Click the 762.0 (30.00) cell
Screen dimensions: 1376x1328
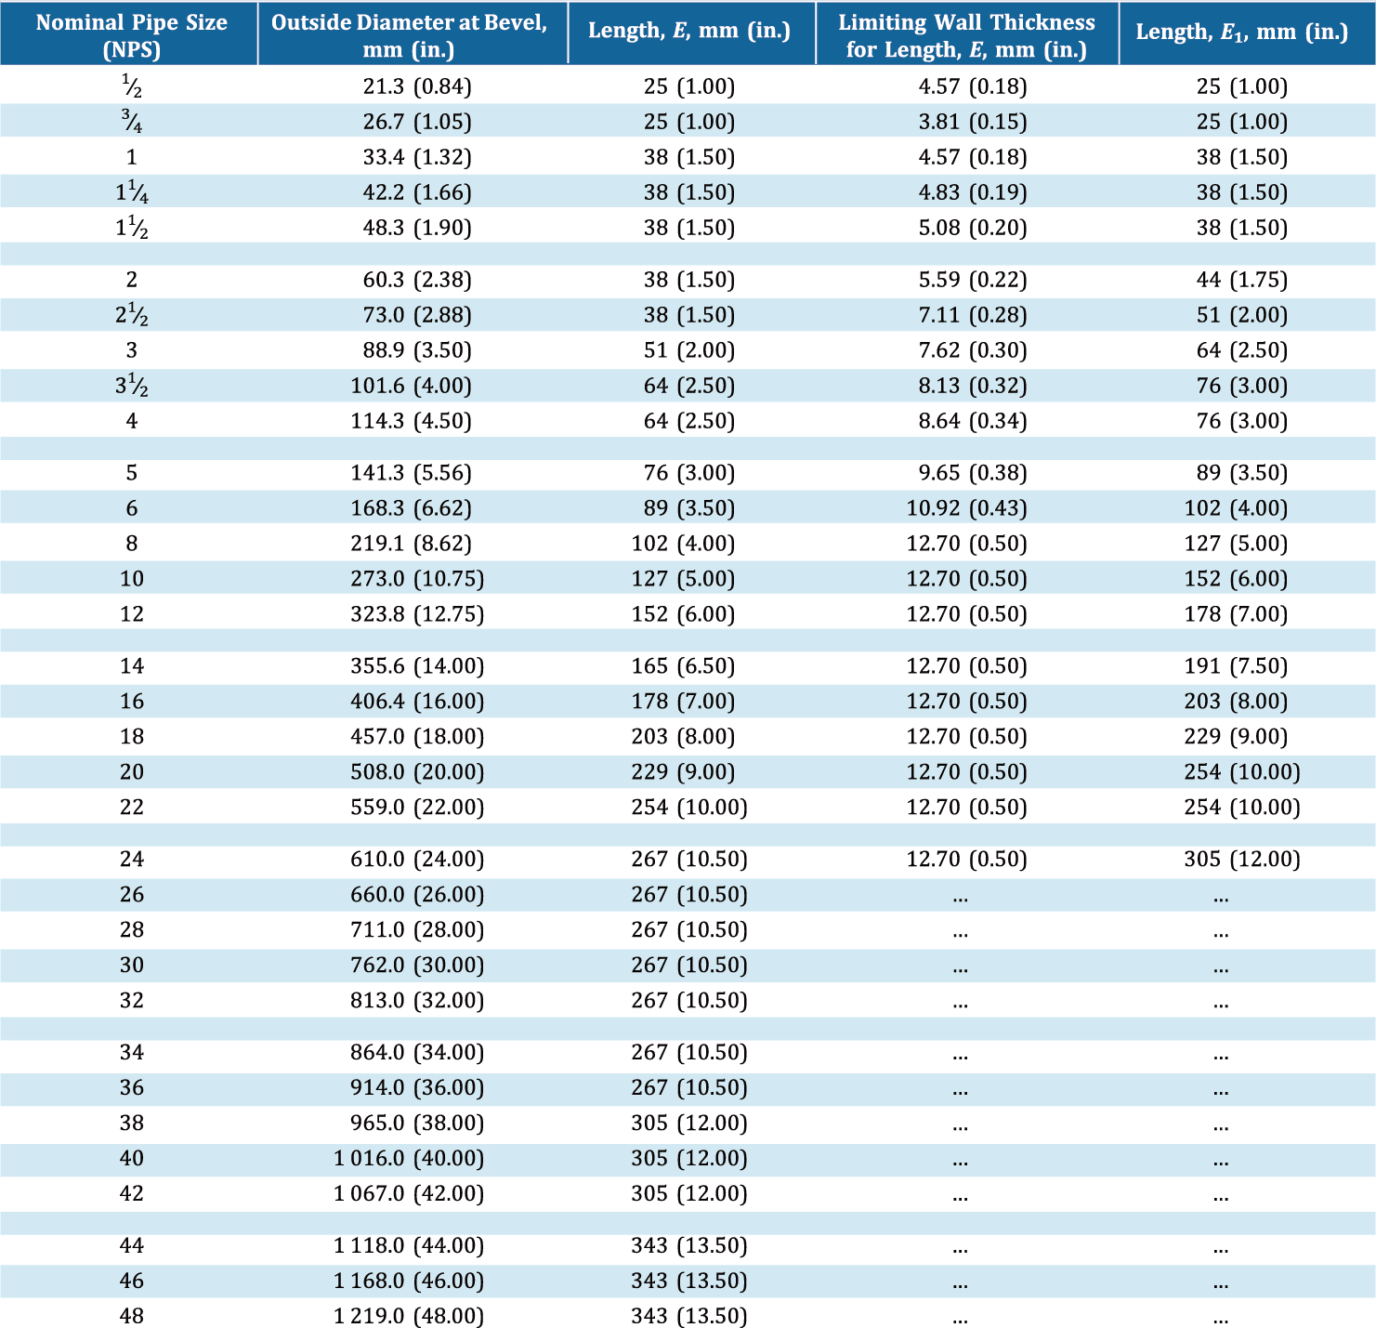click(417, 966)
